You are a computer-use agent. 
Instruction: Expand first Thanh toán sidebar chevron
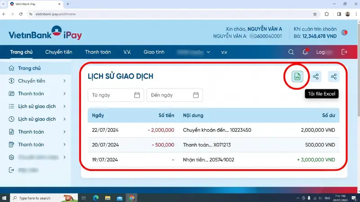(64, 94)
